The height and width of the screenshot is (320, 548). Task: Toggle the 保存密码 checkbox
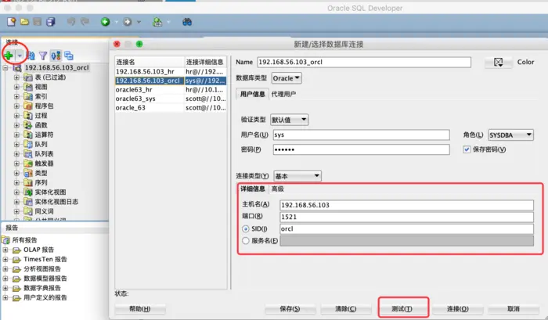[467, 149]
